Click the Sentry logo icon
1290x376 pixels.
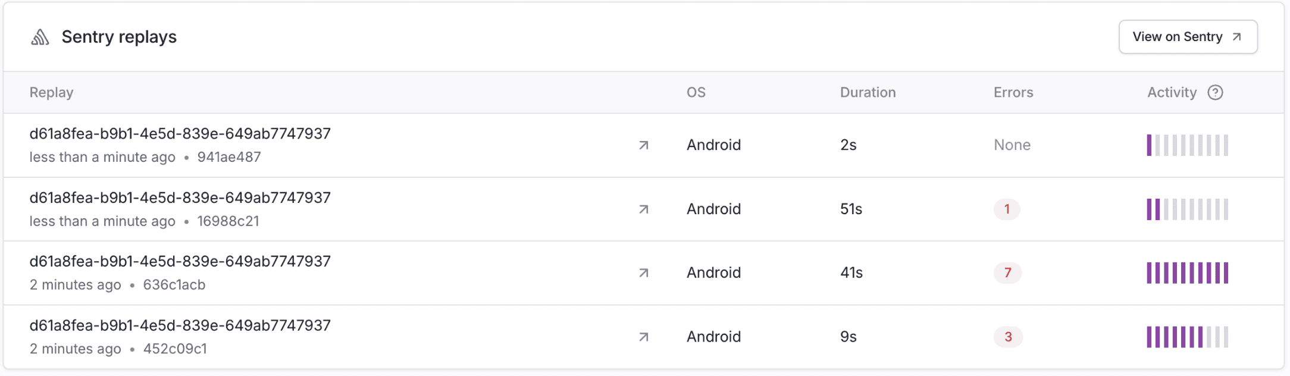click(x=40, y=37)
